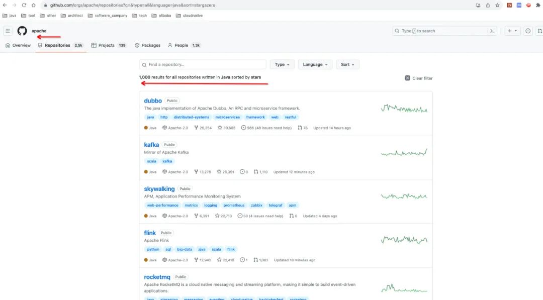Image resolution: width=543 pixels, height=300 pixels.
Task: Select the Repositories tab
Action: 61,45
